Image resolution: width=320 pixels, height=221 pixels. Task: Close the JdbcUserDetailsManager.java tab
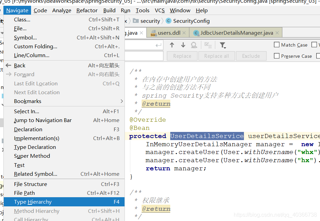277,33
